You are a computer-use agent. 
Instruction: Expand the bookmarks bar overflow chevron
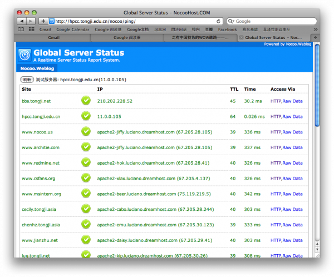(316, 29)
